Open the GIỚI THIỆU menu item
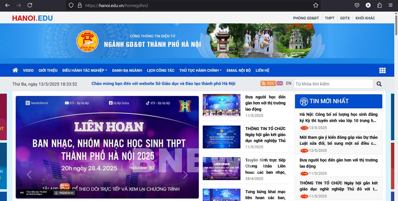Screen dimensions: 398x201 click(48, 70)
